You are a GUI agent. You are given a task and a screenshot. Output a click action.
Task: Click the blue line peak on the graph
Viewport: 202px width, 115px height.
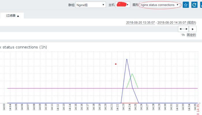127,59
